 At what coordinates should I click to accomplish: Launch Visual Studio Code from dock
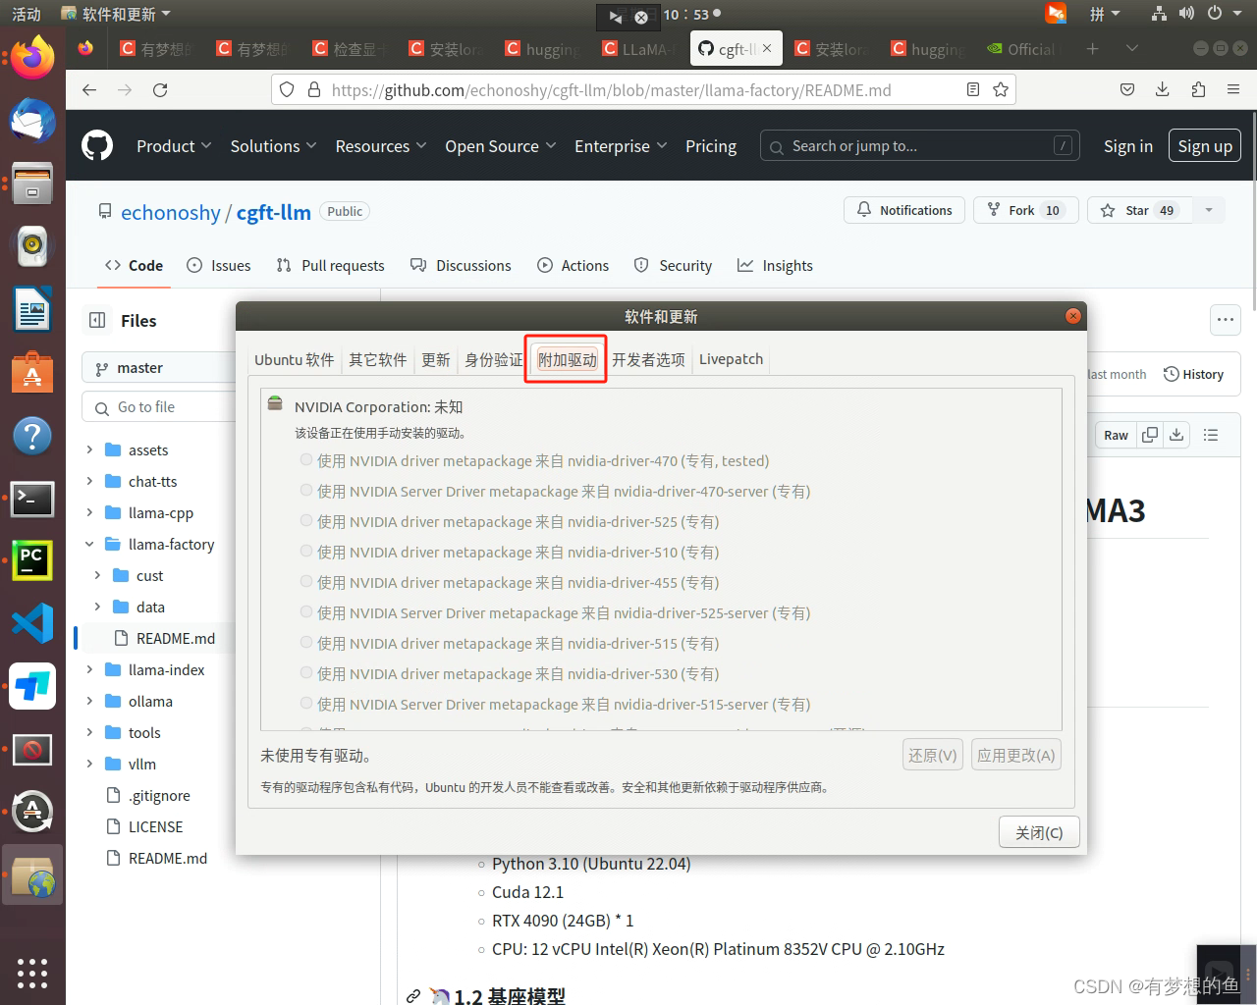[32, 623]
